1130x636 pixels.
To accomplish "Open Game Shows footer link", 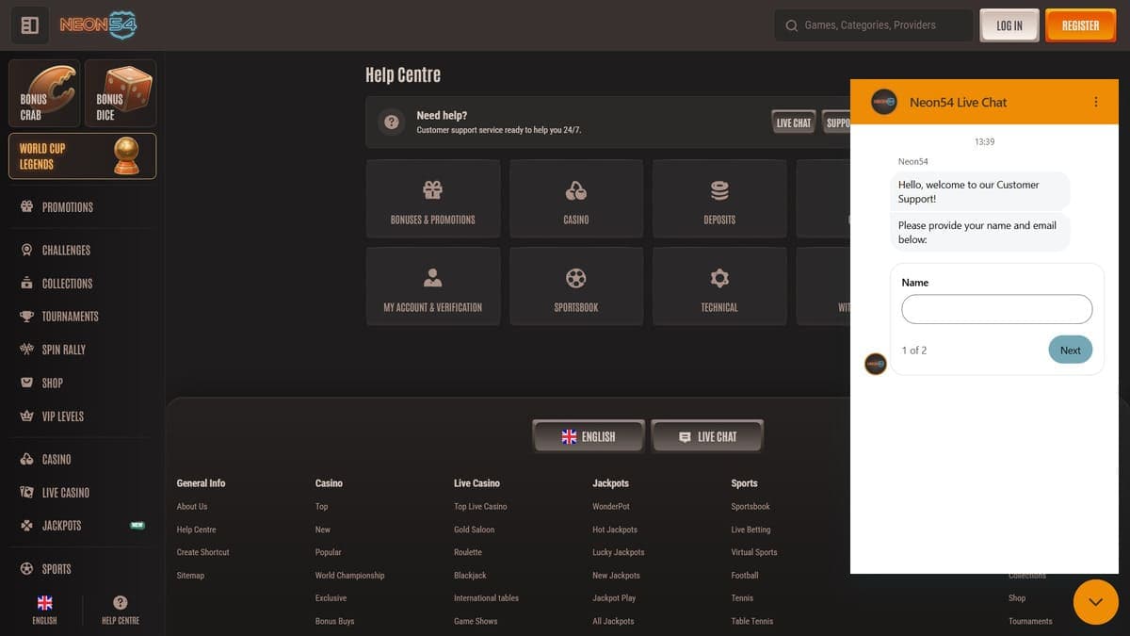I will (x=476, y=622).
